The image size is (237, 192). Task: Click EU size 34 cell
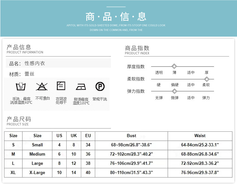(x=88, y=145)
